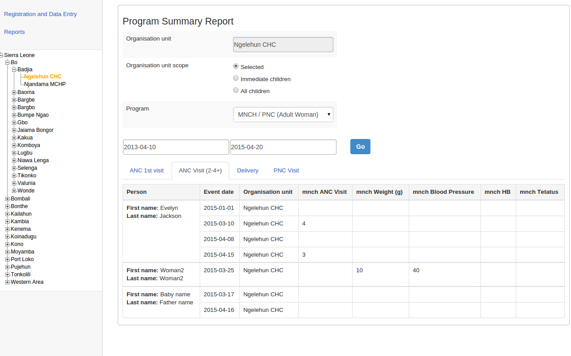Collapse the Sierra Leone root node
The height and width of the screenshot is (356, 571).
click(1, 55)
